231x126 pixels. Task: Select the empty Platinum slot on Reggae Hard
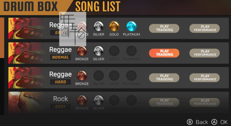coord(132,76)
